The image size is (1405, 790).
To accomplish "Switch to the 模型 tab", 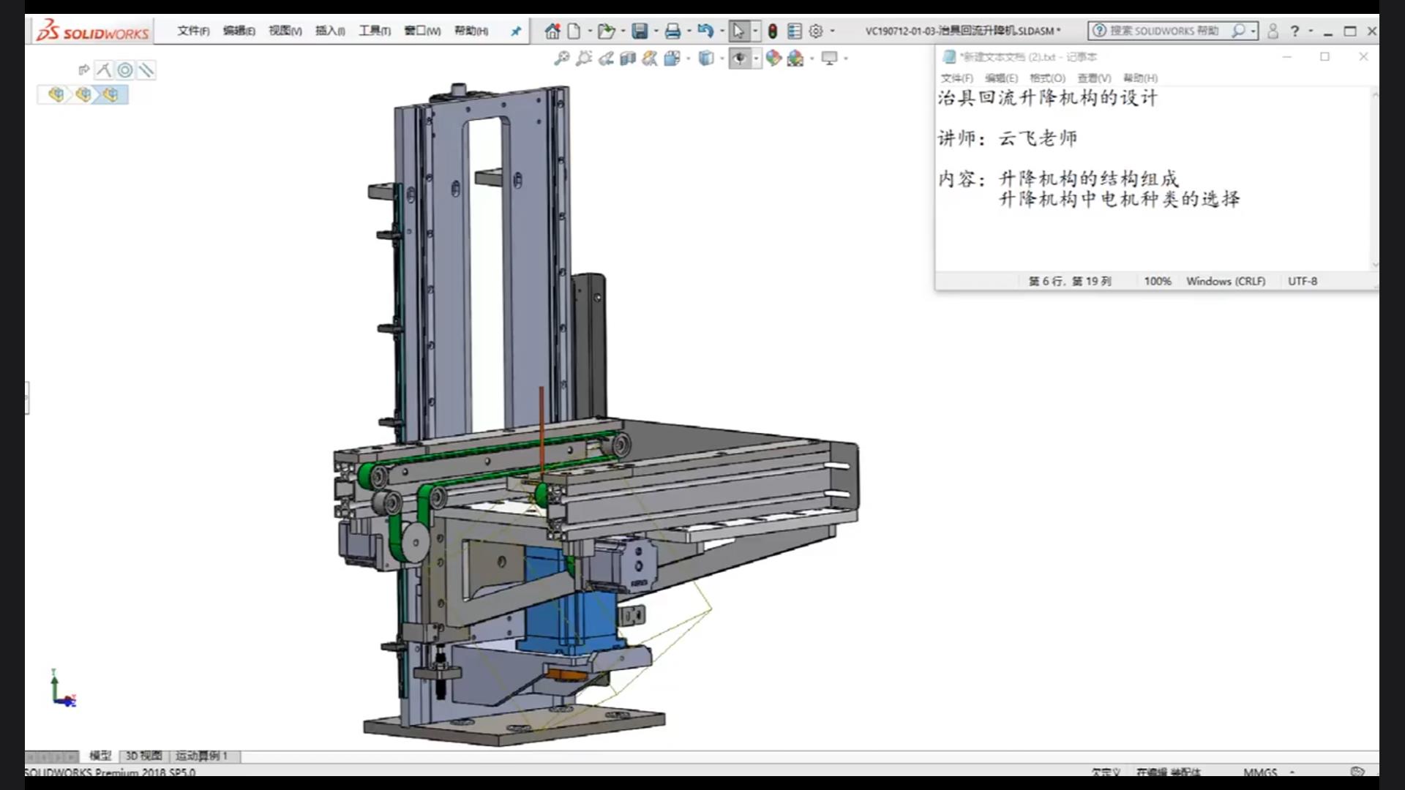I will point(100,756).
